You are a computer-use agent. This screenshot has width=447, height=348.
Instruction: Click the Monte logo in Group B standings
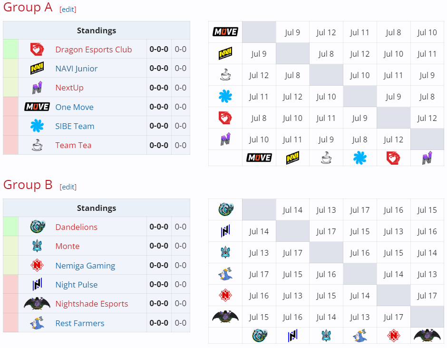(37, 246)
